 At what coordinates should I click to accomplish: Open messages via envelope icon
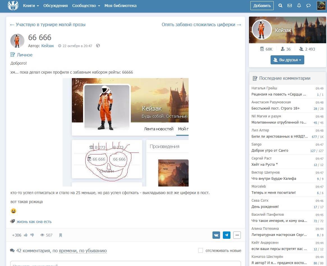(290, 6)
